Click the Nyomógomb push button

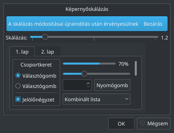tap(112, 85)
